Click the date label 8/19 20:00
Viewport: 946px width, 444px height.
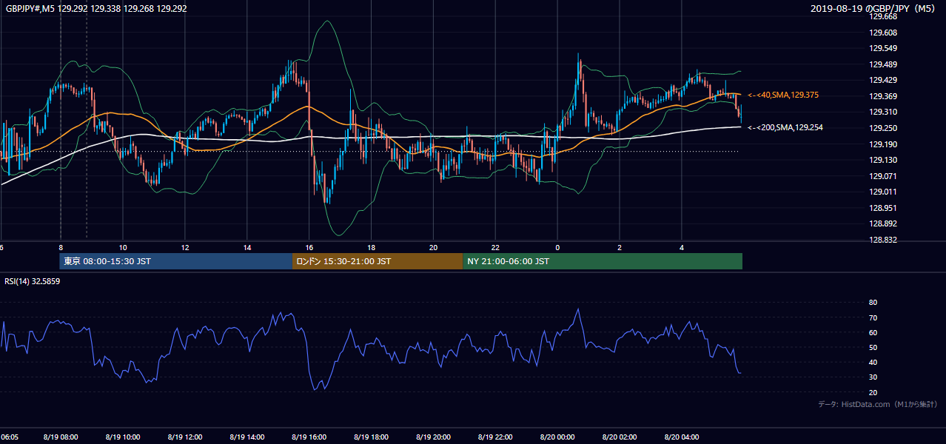(434, 437)
